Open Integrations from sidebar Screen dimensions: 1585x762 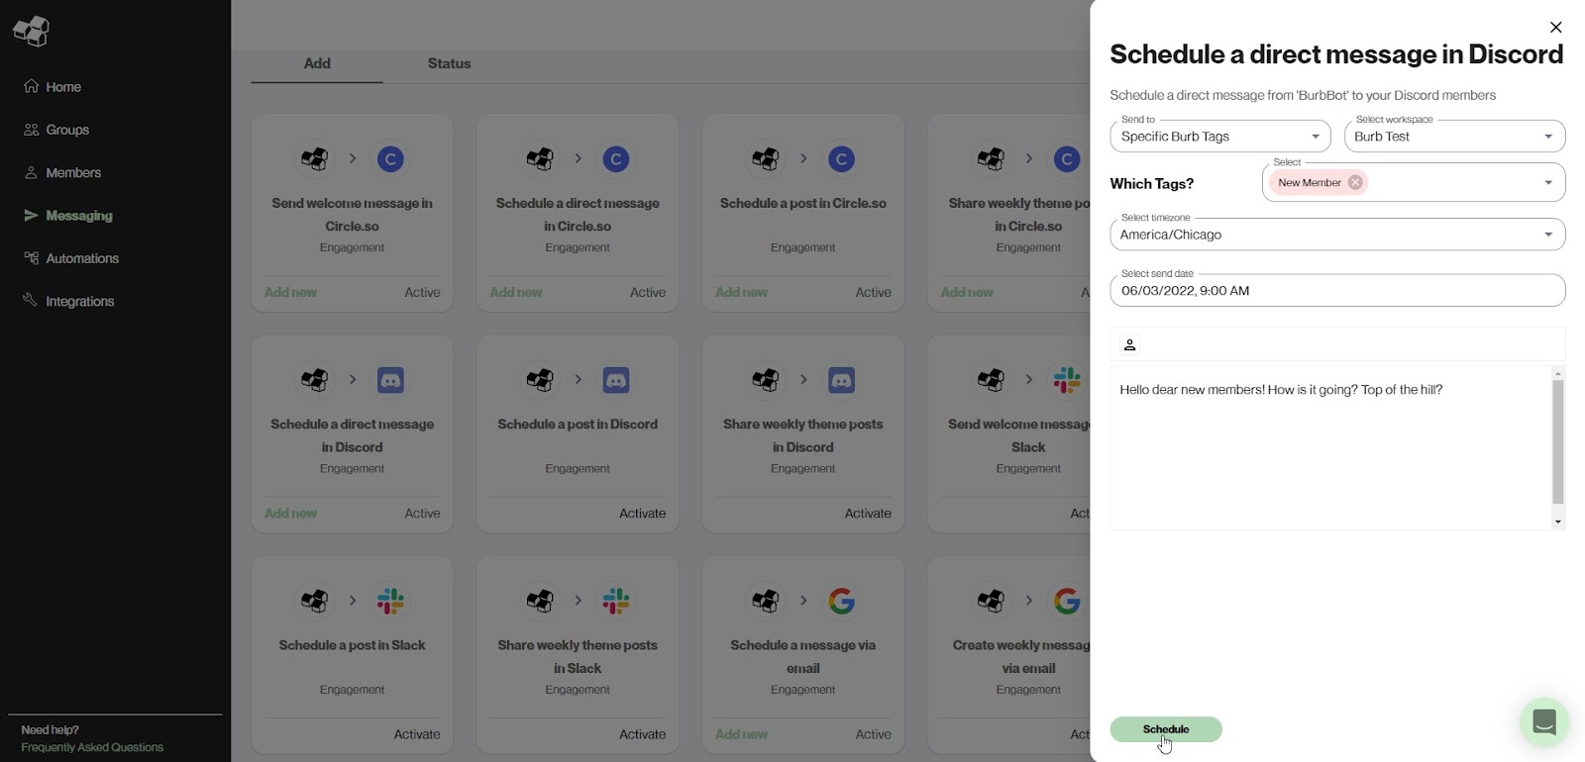(x=79, y=301)
